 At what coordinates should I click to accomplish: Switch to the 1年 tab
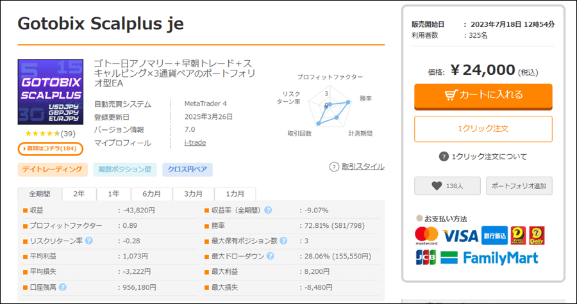click(x=113, y=194)
